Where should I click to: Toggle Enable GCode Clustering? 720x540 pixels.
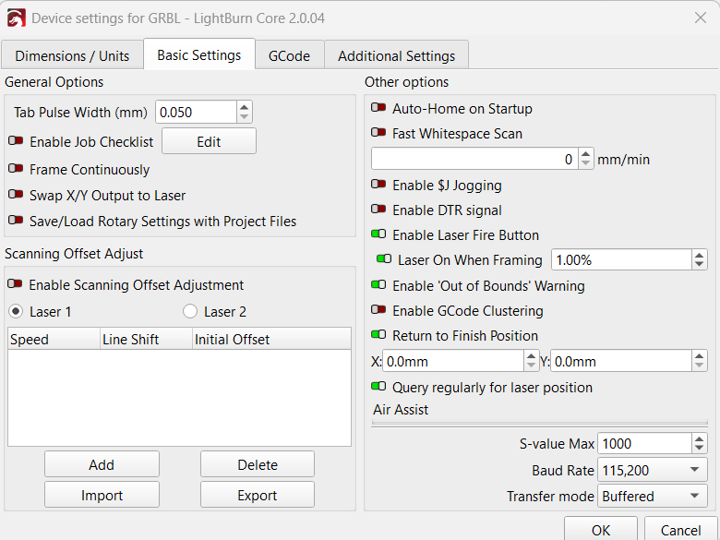[x=378, y=311]
